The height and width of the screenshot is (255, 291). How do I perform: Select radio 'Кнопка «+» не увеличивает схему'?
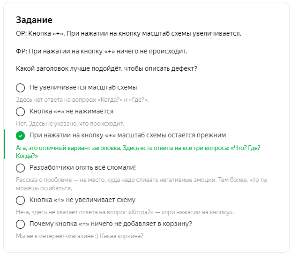tap(21, 200)
